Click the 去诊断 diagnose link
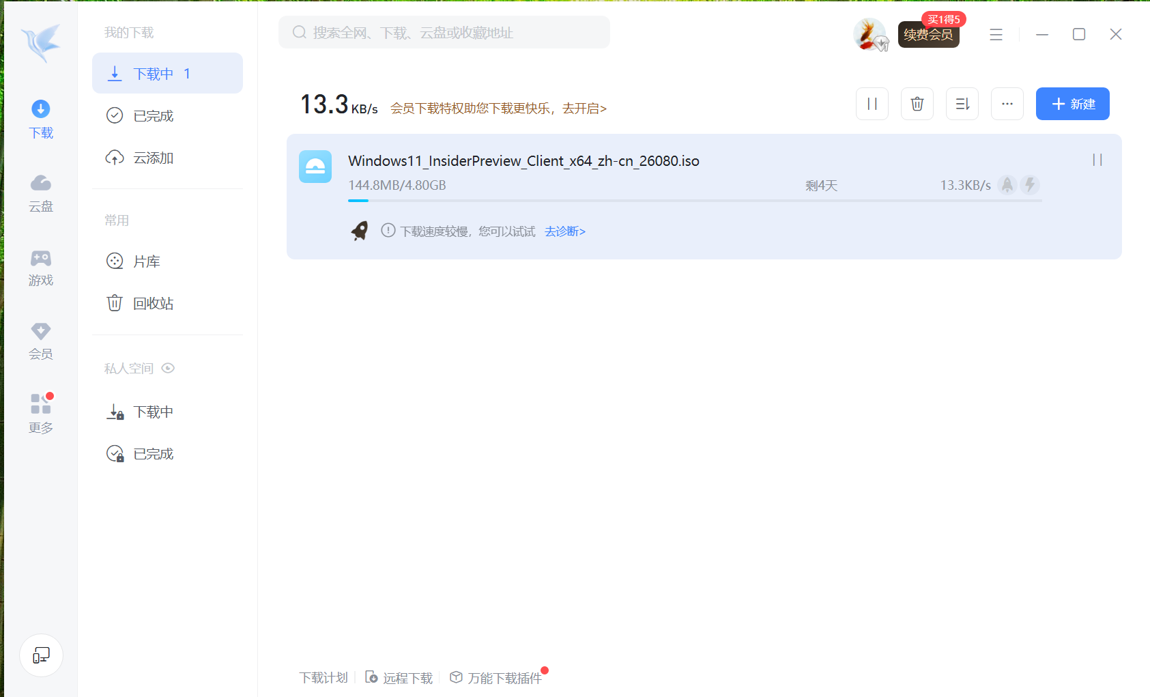The height and width of the screenshot is (697, 1150). click(x=564, y=231)
